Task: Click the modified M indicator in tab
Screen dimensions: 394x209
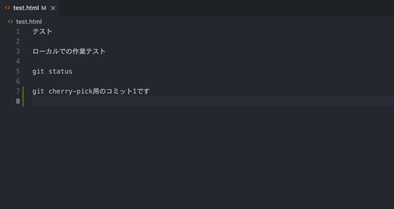Action: [x=44, y=8]
